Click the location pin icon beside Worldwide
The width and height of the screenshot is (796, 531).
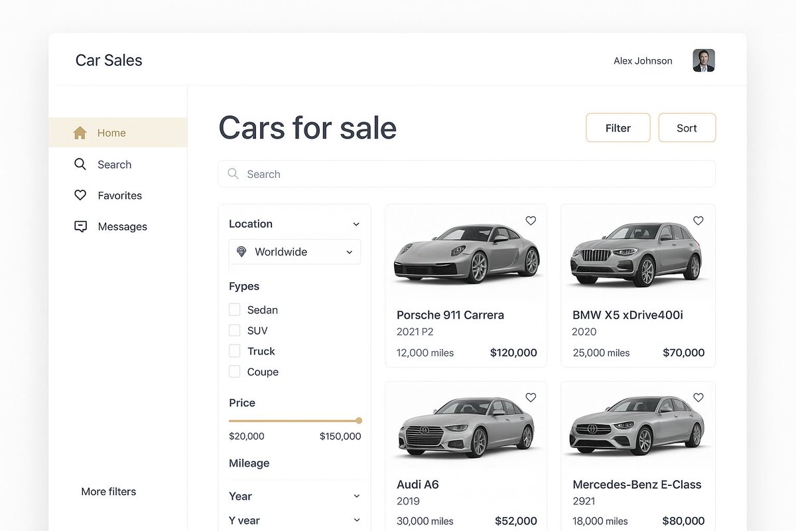click(x=241, y=252)
